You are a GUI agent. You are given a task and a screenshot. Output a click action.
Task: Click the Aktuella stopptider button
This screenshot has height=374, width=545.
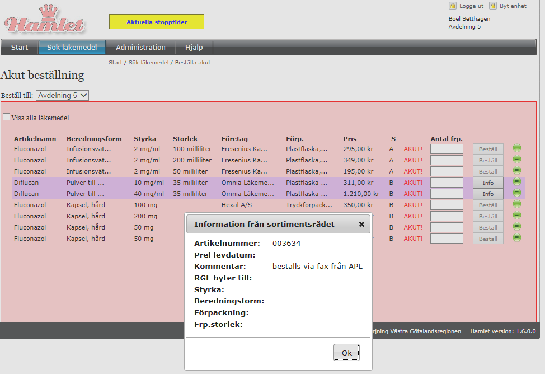click(157, 22)
